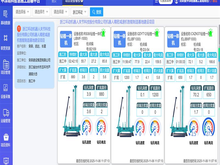This screenshot has width=220, height=165.
Task: Click the green status light on the QDYT12 card
Action: 157,32
